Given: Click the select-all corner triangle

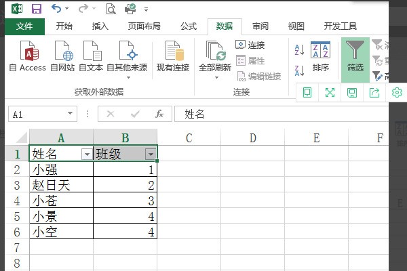Looking at the screenshot, I should point(22,138).
